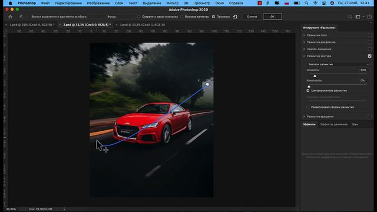This screenshot has height=212, width=377.
Task: Switch to the 1.psd document tab
Action: click(x=32, y=25)
